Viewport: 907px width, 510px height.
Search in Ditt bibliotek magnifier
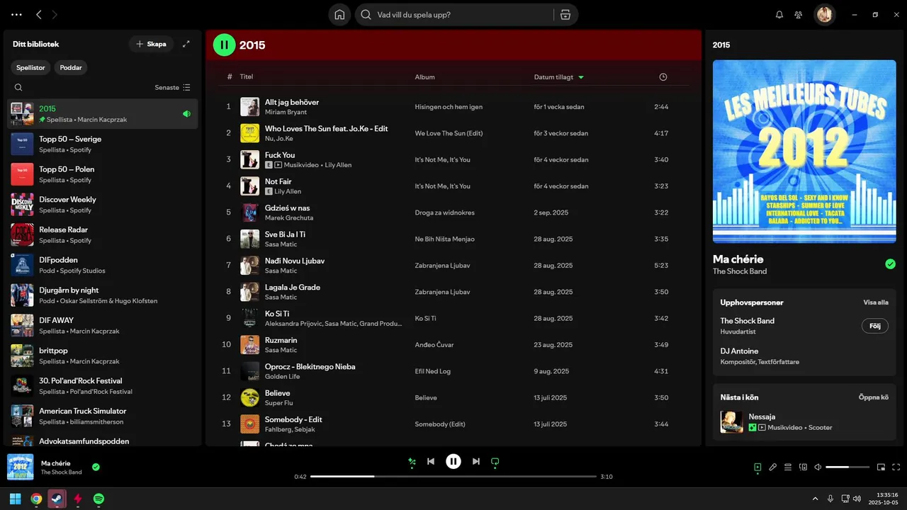[x=18, y=88]
